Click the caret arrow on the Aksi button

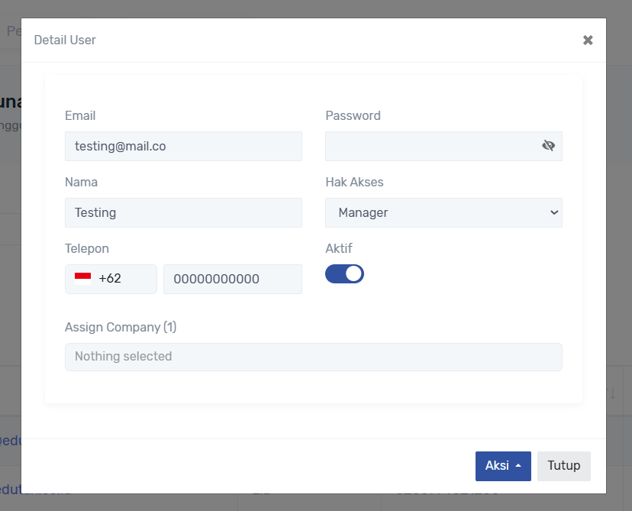click(x=519, y=466)
